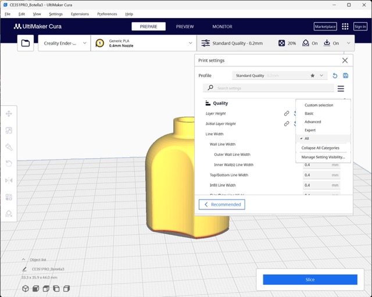This screenshot has width=372, height=297.
Task: Open the Extensions menu
Action: pyautogui.click(x=80, y=14)
